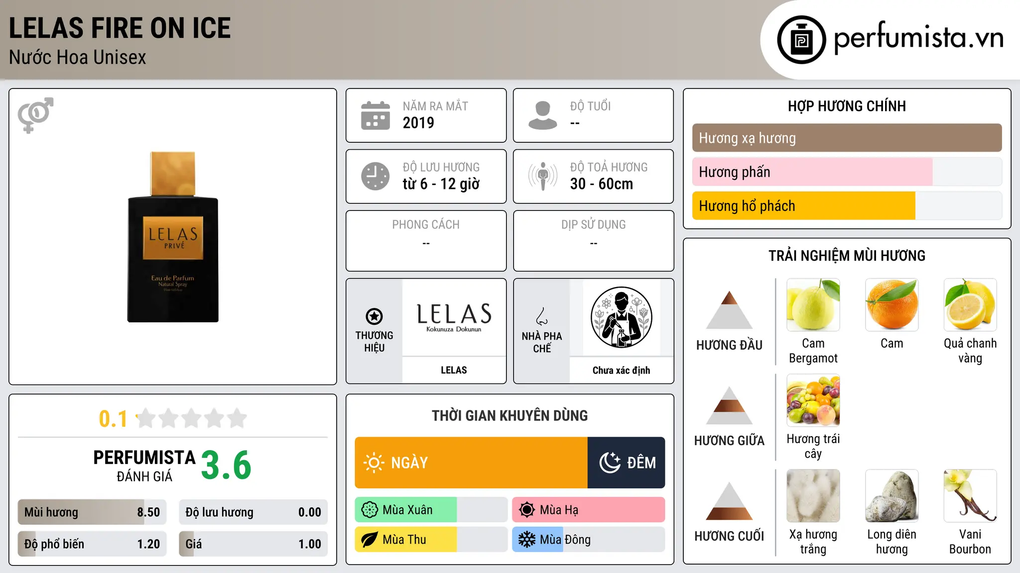Click the sun icon for Mùa Hạ
Screen dimensions: 1020x573
coord(527,510)
